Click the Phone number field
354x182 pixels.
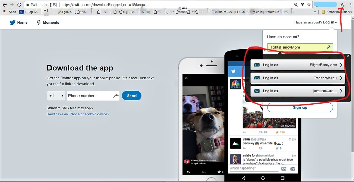point(93,96)
